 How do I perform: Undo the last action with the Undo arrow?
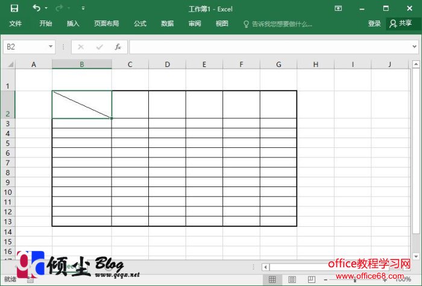point(37,8)
